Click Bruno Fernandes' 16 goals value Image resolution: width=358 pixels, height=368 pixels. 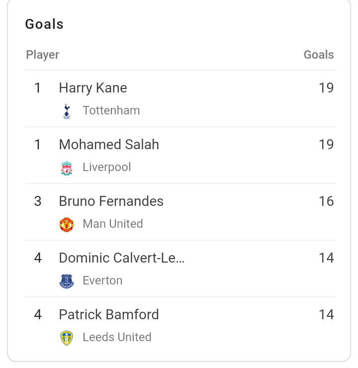(x=326, y=201)
